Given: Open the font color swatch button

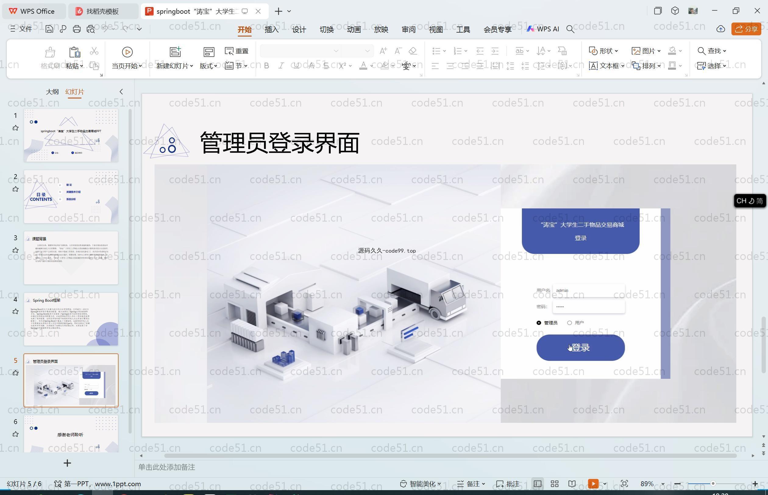Looking at the screenshot, I should (x=363, y=66).
